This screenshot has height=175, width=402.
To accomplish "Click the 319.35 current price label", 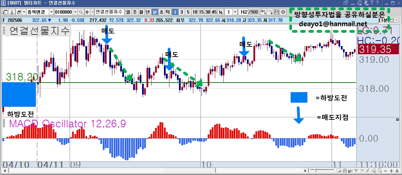I will (x=378, y=49).
